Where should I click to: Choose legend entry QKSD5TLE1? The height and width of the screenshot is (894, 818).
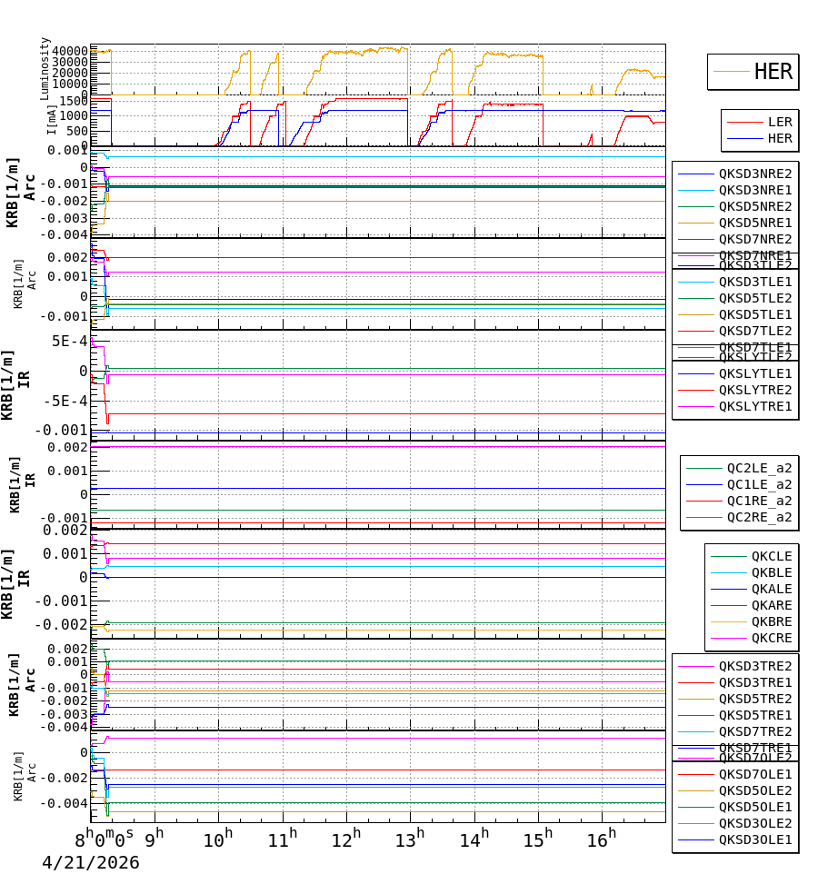point(755,314)
